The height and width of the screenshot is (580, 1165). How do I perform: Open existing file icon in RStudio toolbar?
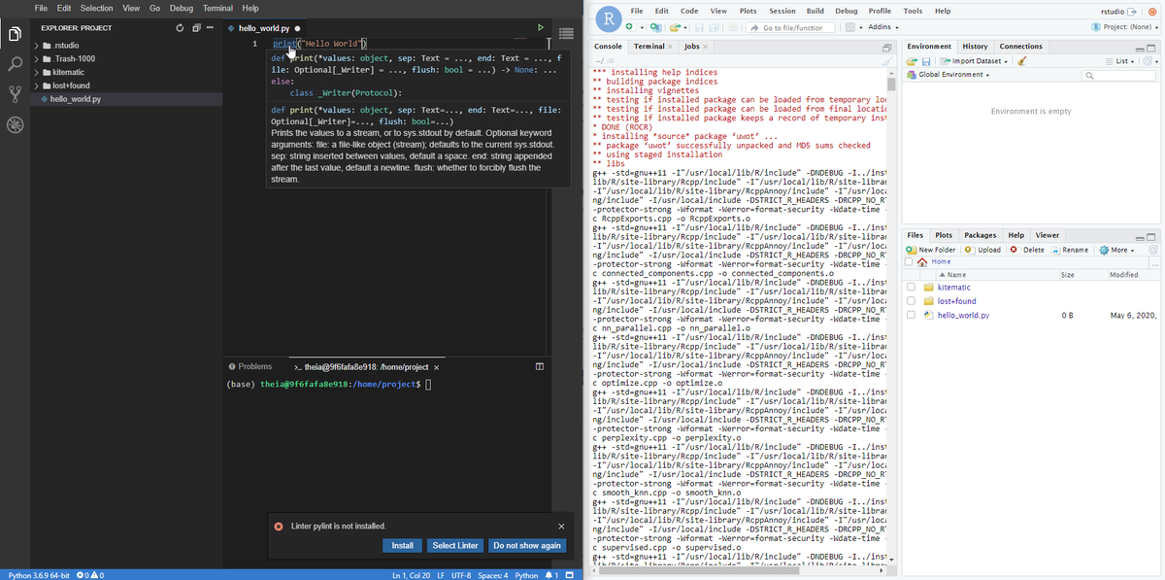click(677, 27)
